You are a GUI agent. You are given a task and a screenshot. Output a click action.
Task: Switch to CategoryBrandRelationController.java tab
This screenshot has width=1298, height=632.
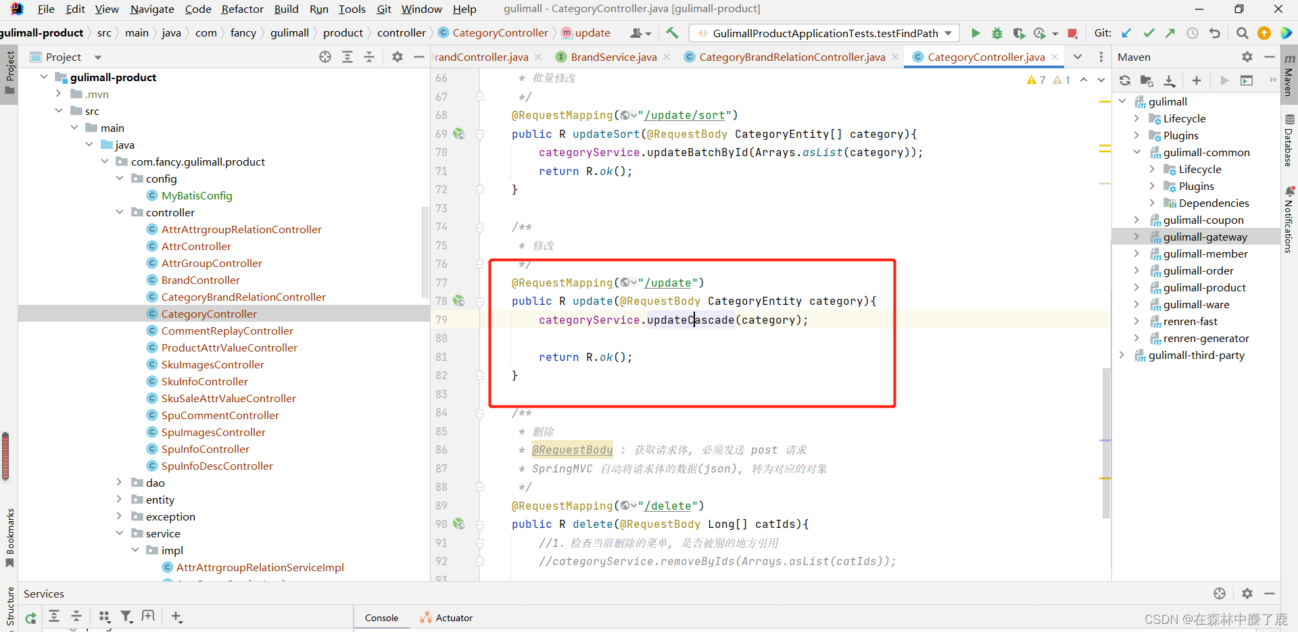click(x=792, y=57)
